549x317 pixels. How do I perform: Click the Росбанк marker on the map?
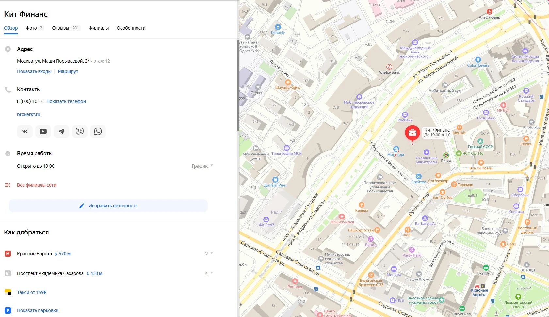coord(405,115)
